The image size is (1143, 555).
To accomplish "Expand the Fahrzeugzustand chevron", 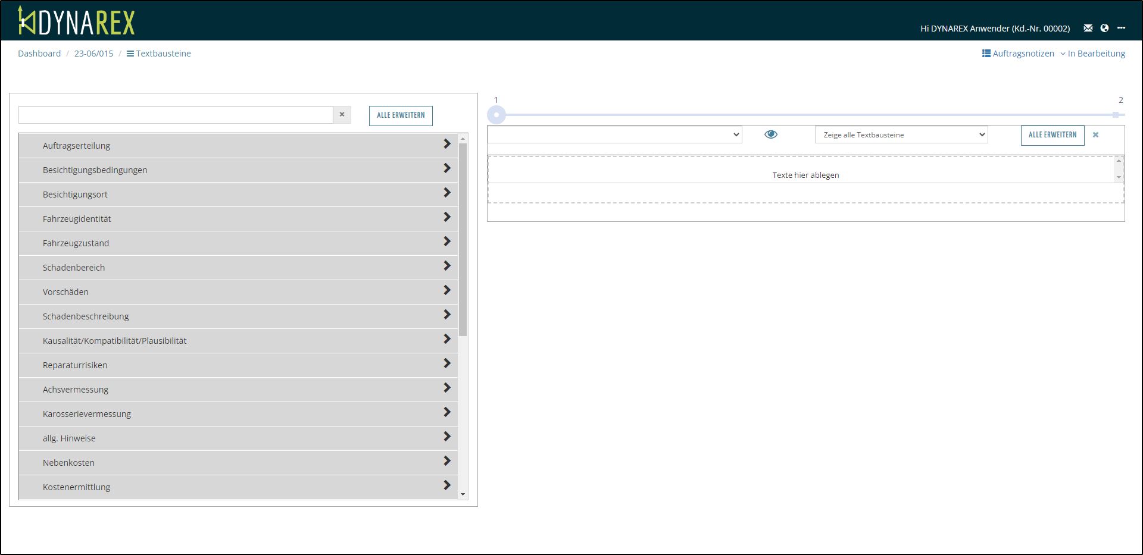I will [x=446, y=242].
